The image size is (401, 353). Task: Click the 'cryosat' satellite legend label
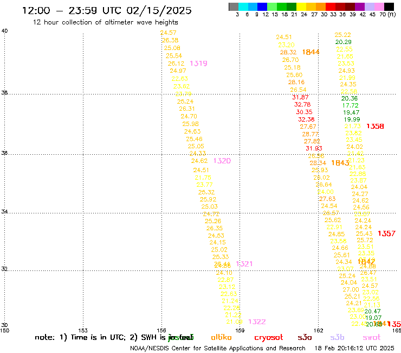pos(269,338)
